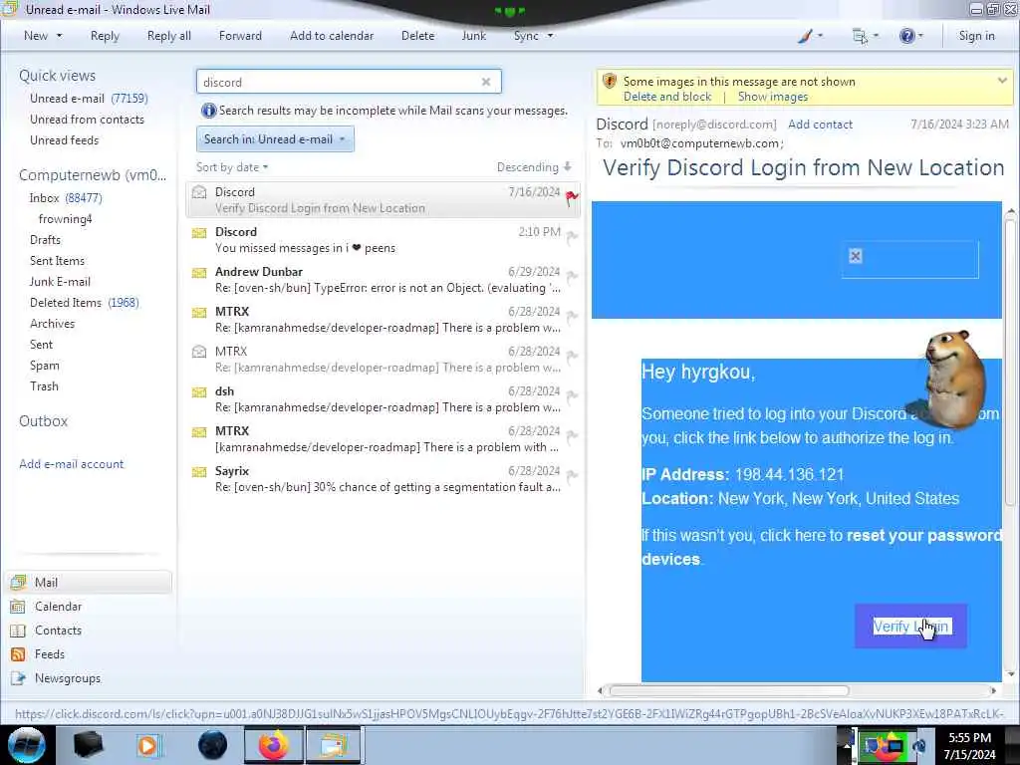Collapse the images warning bar chevron

click(x=1002, y=81)
